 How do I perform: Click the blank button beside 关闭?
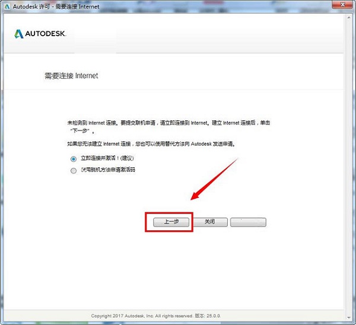coord(248,222)
